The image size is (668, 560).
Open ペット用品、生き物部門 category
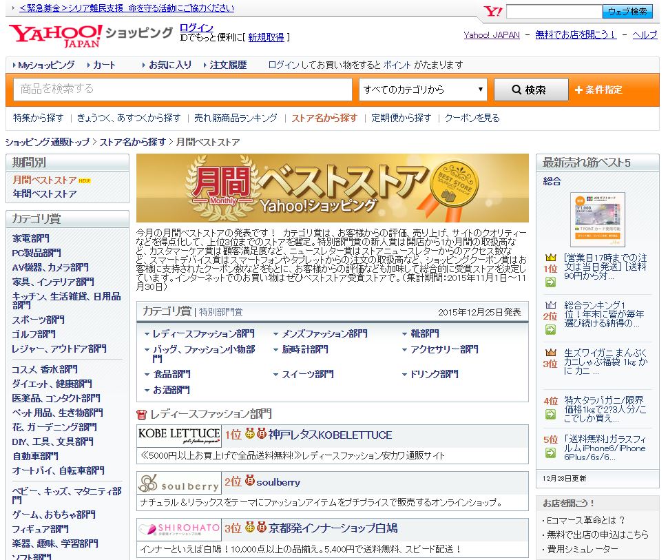(58, 413)
